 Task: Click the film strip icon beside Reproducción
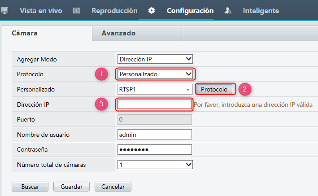tap(76, 11)
